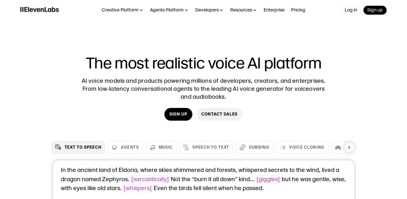Image resolution: width=407 pixels, height=199 pixels.
Task: Open the Resources dropdown menu
Action: point(243,10)
